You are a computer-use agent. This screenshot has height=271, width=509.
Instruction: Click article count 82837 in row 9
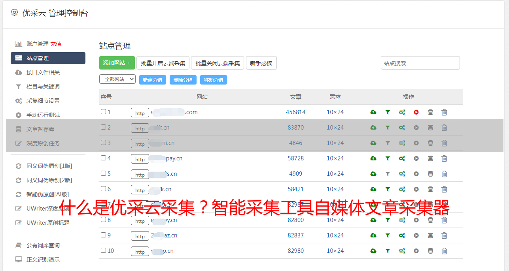click(296, 235)
